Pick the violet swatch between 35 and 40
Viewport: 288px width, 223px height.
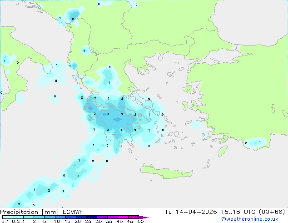113,217
